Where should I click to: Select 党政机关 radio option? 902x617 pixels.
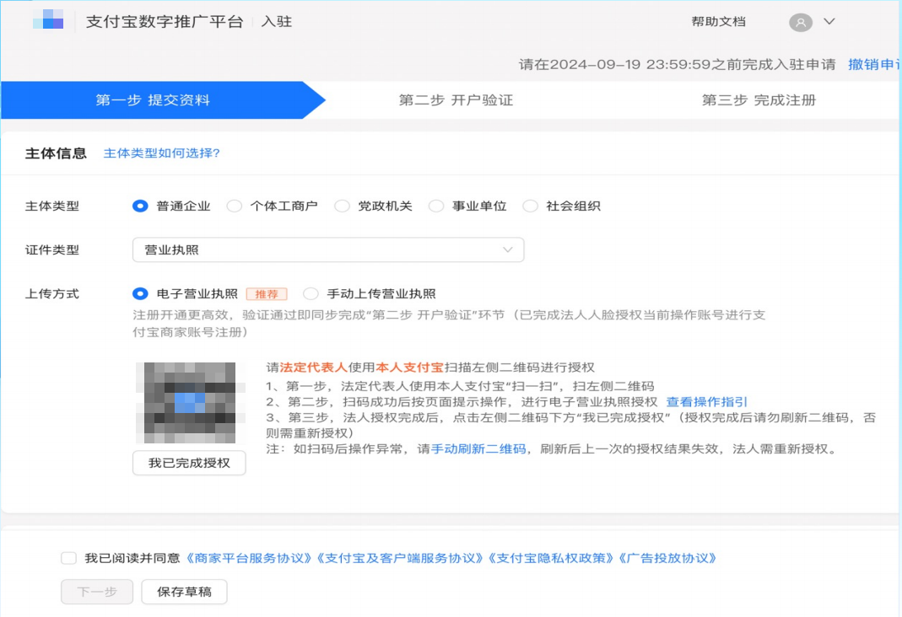pyautogui.click(x=342, y=207)
